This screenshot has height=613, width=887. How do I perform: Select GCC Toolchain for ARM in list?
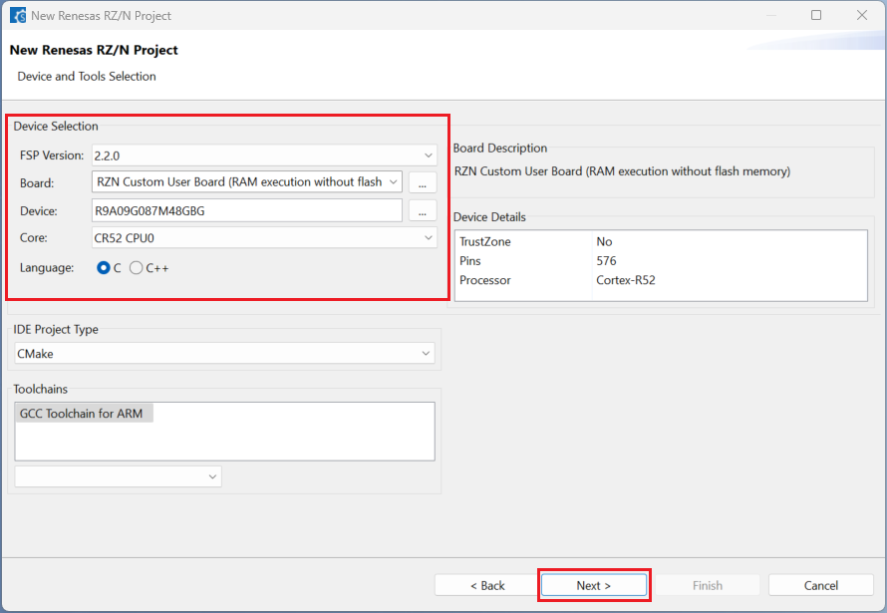[x=85, y=414]
